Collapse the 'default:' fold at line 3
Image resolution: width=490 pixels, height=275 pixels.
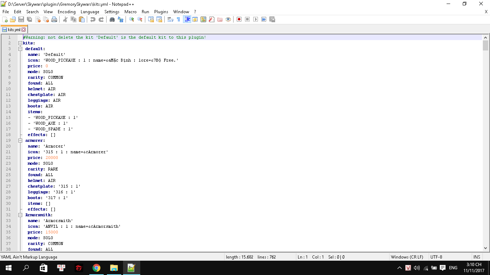click(20, 49)
